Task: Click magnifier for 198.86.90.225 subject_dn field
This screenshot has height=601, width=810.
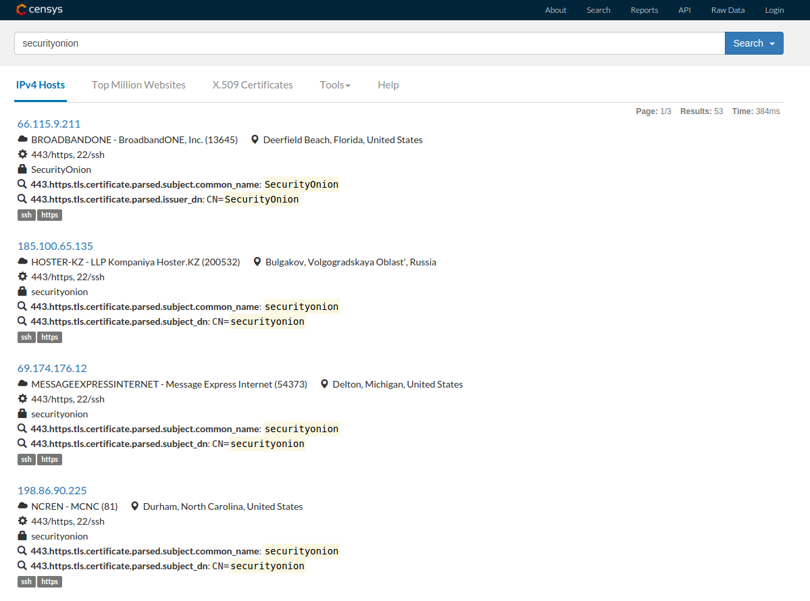Action: [x=22, y=565]
